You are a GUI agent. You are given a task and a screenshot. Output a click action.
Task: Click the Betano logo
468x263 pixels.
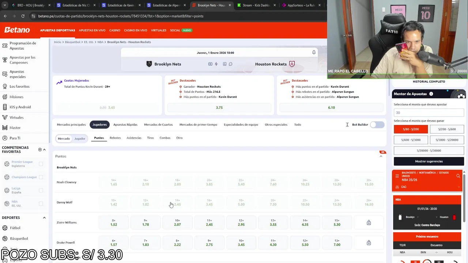[x=17, y=30]
